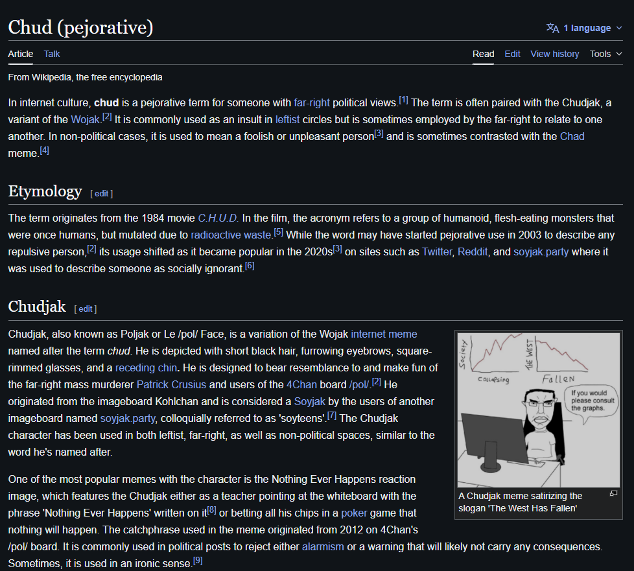The width and height of the screenshot is (634, 571).
Task: Edit the Chudjak section
Action: point(86,309)
